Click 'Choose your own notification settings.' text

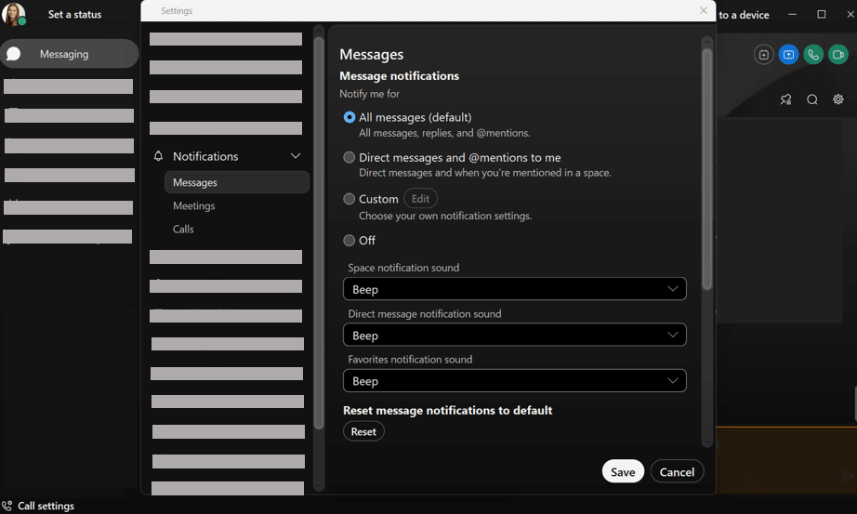click(445, 216)
